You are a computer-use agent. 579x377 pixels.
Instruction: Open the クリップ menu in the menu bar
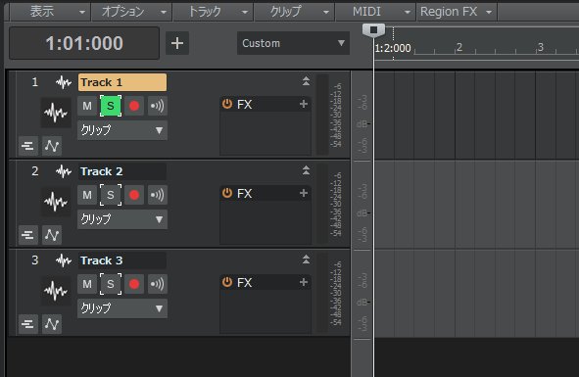coord(294,12)
